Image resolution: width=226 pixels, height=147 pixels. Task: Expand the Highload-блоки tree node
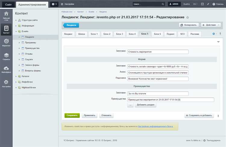click(x=16, y=87)
